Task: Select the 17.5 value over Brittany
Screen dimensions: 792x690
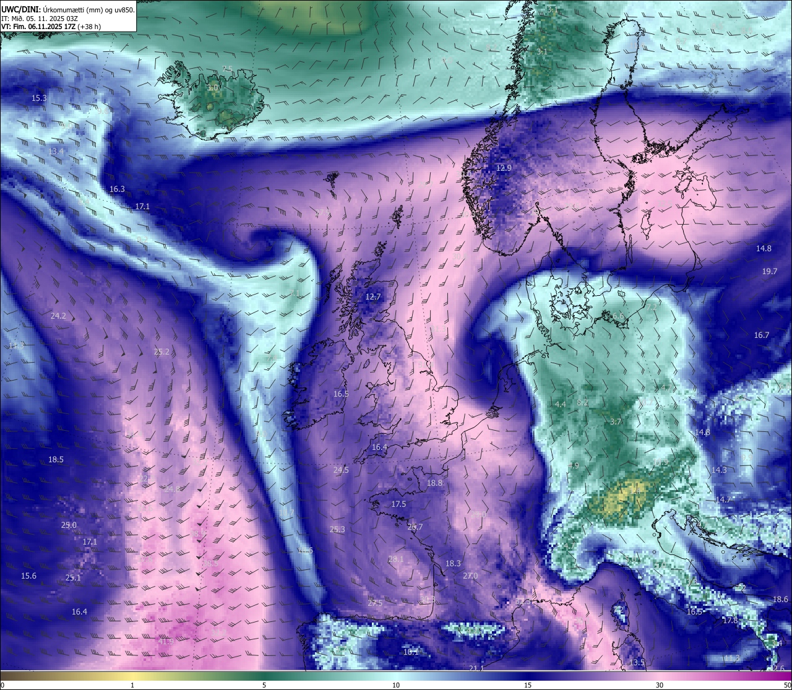Action: [398, 504]
